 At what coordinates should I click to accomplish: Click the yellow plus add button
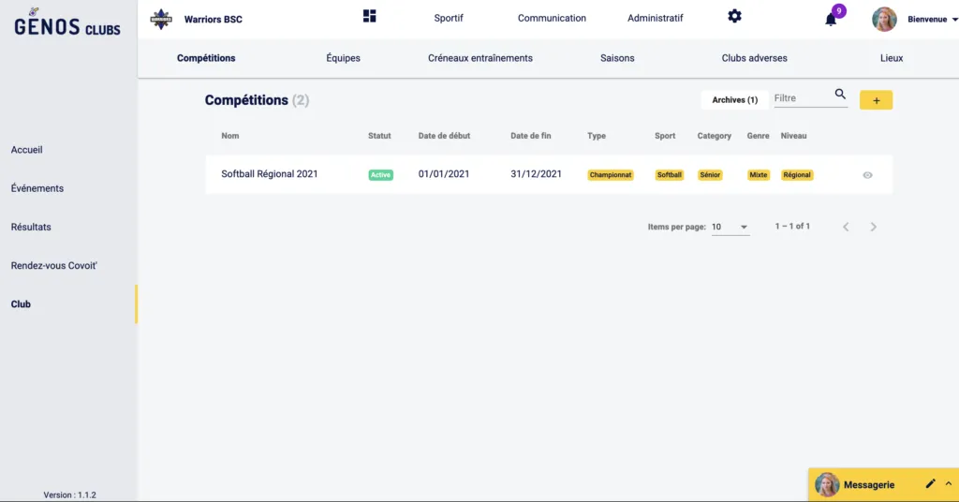click(876, 100)
